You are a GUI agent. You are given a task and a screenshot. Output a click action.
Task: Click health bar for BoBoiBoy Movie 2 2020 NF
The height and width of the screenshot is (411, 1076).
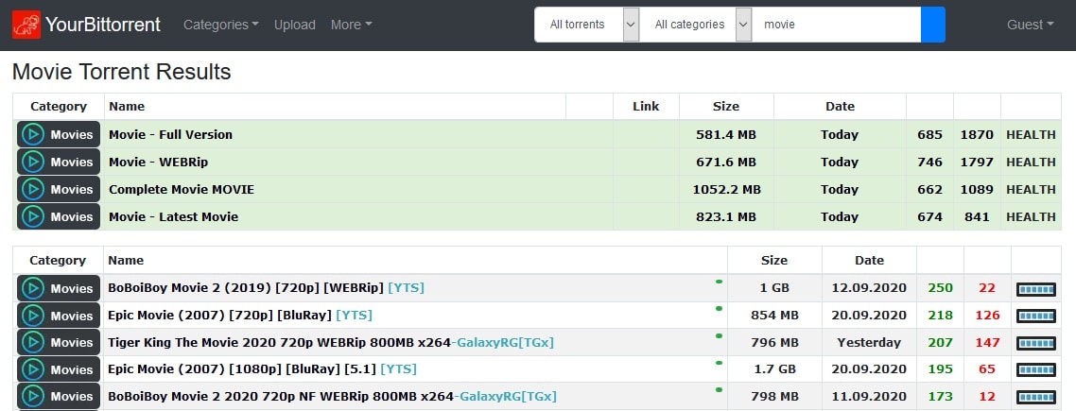[x=1036, y=397]
